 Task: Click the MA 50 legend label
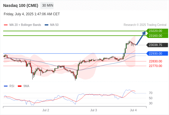(54, 25)
